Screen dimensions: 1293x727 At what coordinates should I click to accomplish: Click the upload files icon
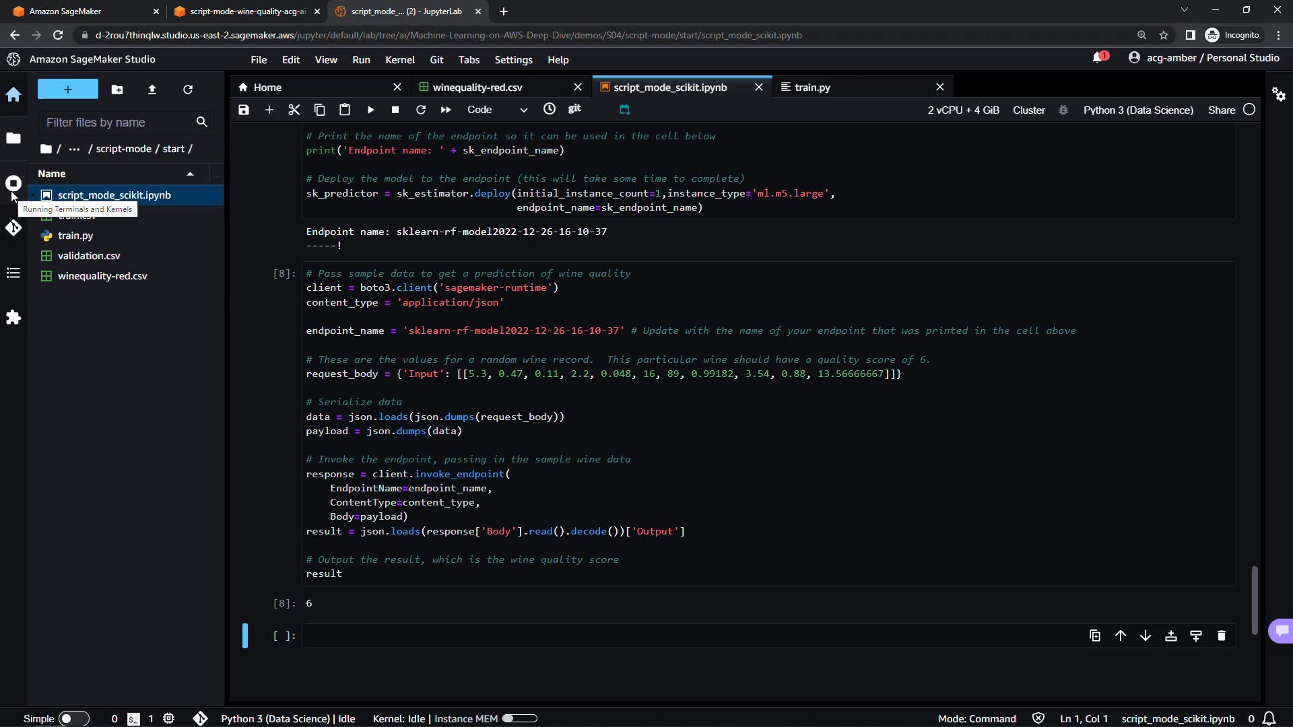[x=152, y=90]
